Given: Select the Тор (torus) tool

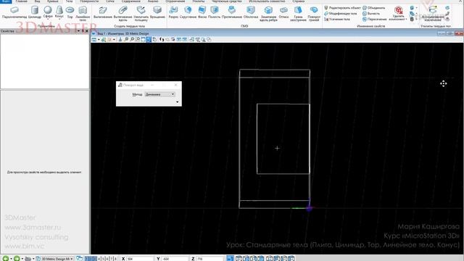Looking at the screenshot, I should pos(70,12).
